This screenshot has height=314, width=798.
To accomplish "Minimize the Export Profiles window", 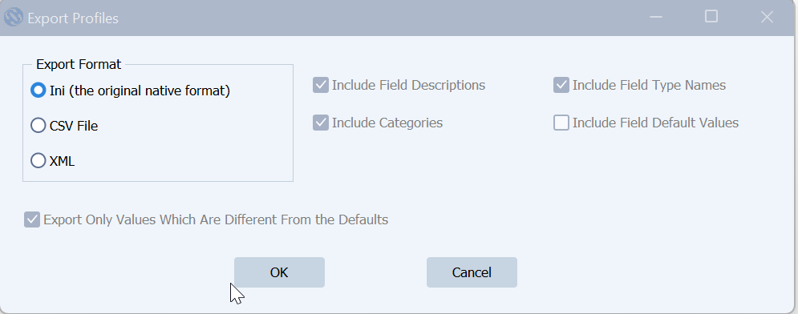I will [x=656, y=18].
